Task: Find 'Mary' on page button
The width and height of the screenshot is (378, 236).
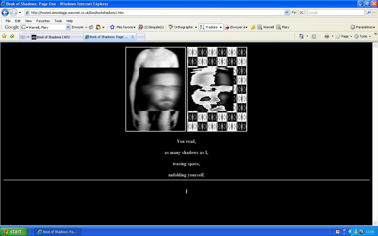Action: 283,27
